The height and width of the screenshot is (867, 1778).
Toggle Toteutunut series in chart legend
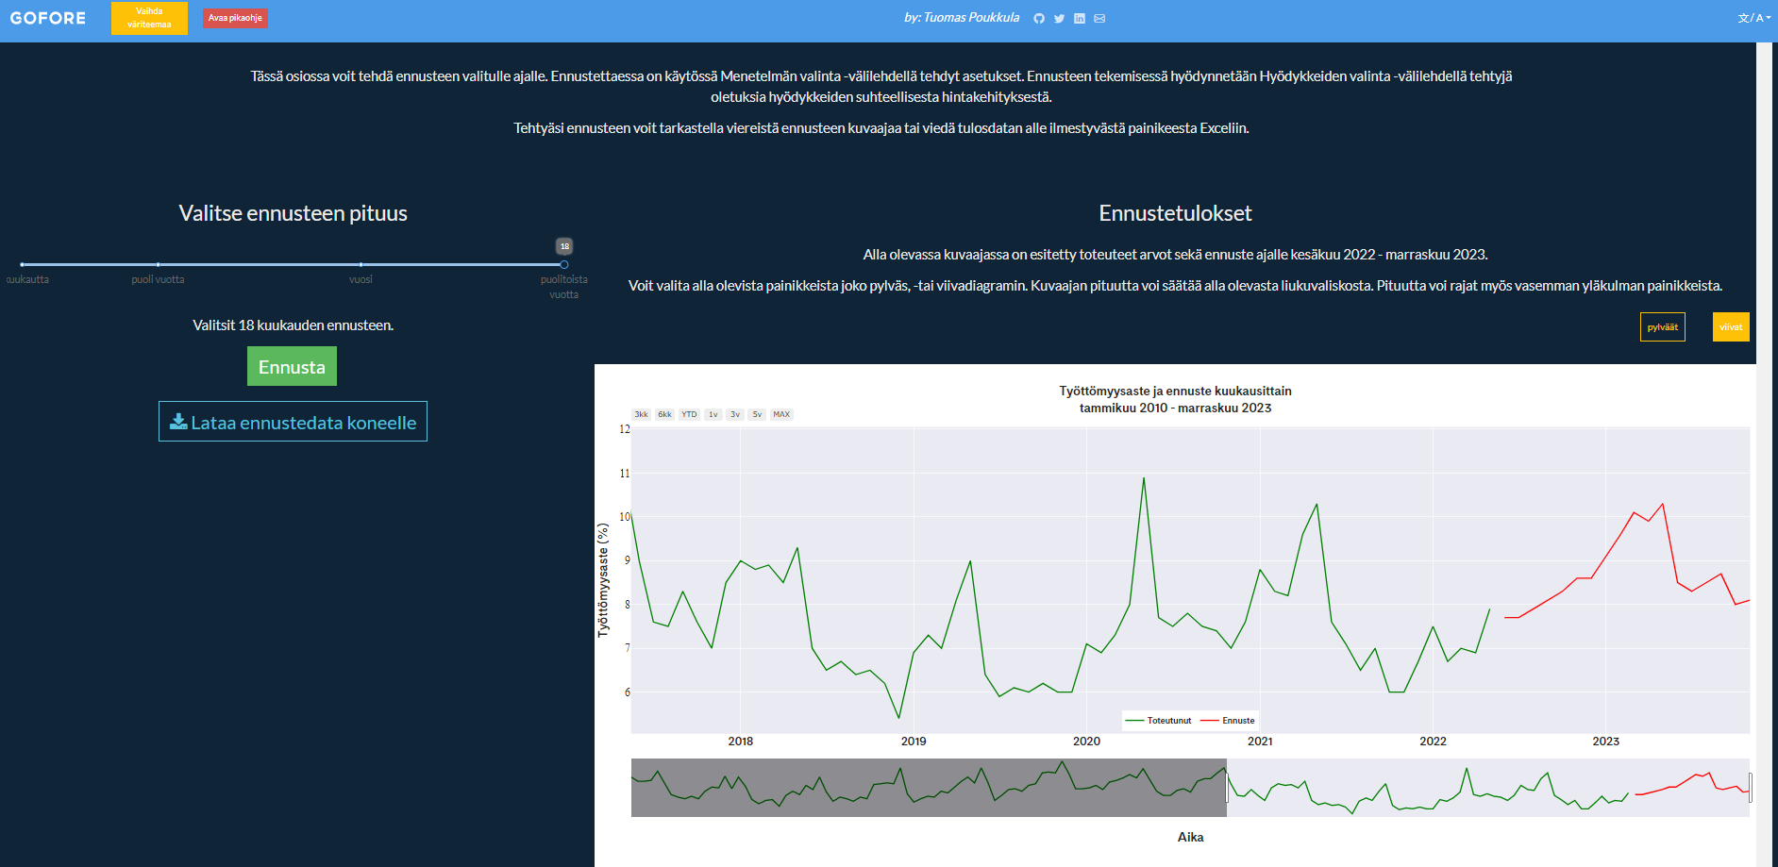[1159, 721]
